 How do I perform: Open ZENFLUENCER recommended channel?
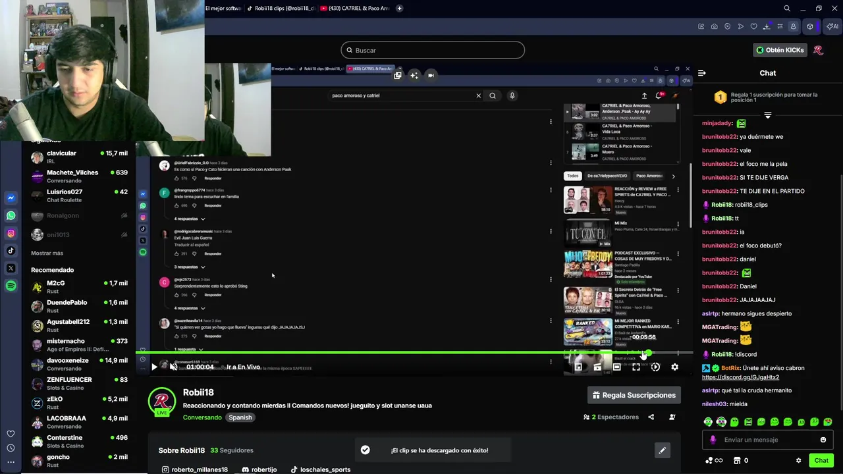pos(79,383)
